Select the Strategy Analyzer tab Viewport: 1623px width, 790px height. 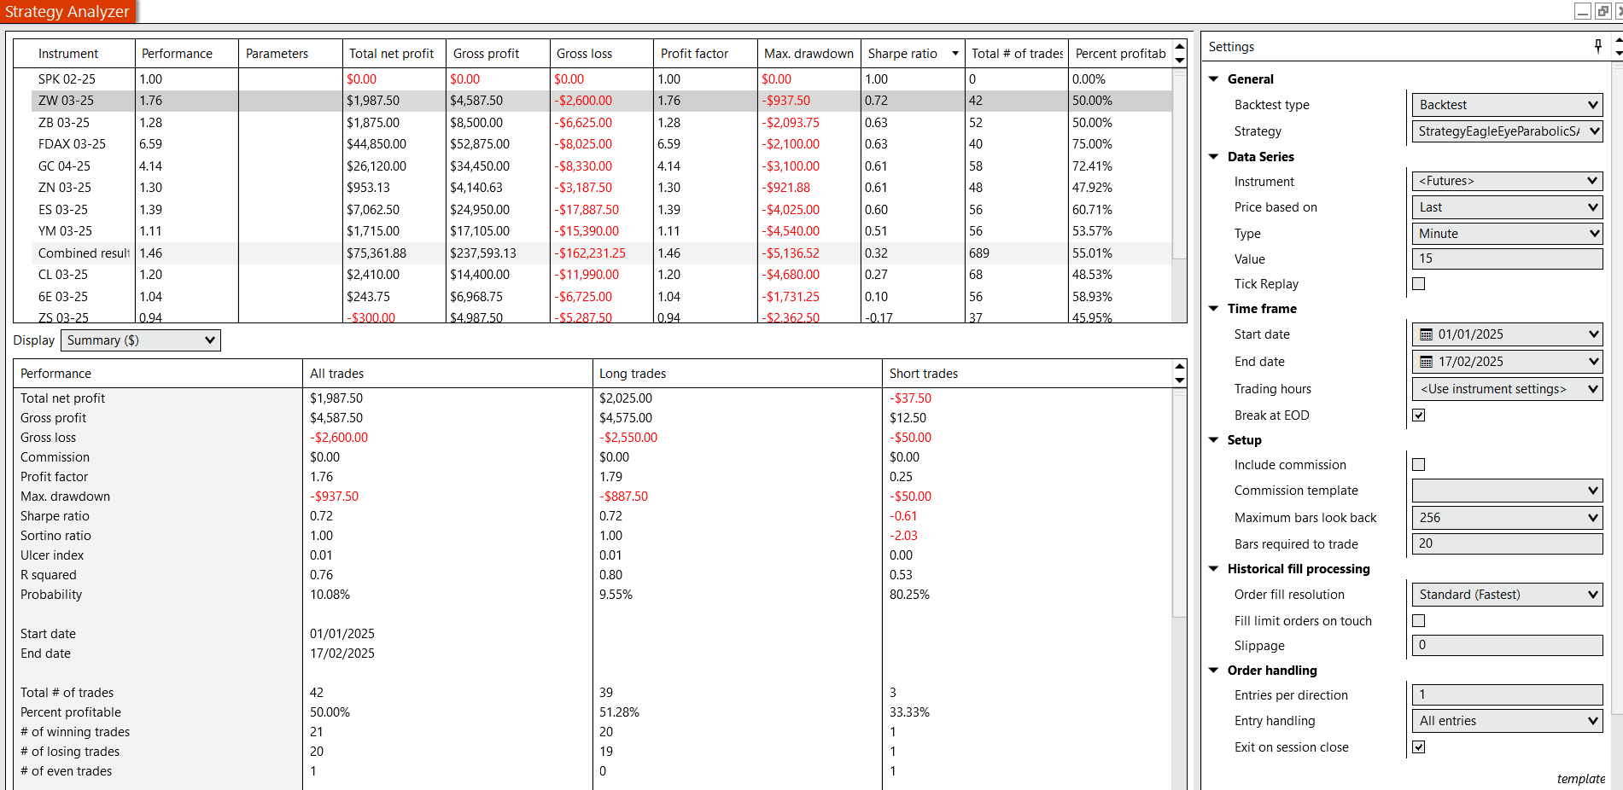(67, 12)
